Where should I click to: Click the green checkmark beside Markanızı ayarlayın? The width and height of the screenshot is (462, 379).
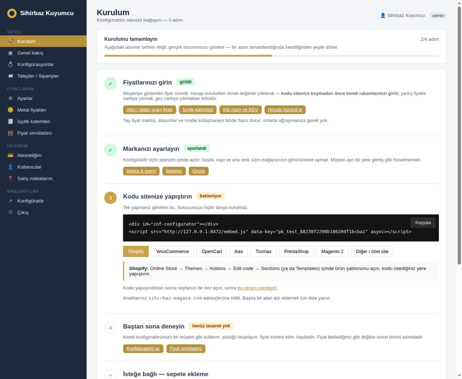pos(110,150)
